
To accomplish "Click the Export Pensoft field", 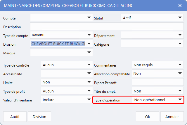I will point(157,83).
